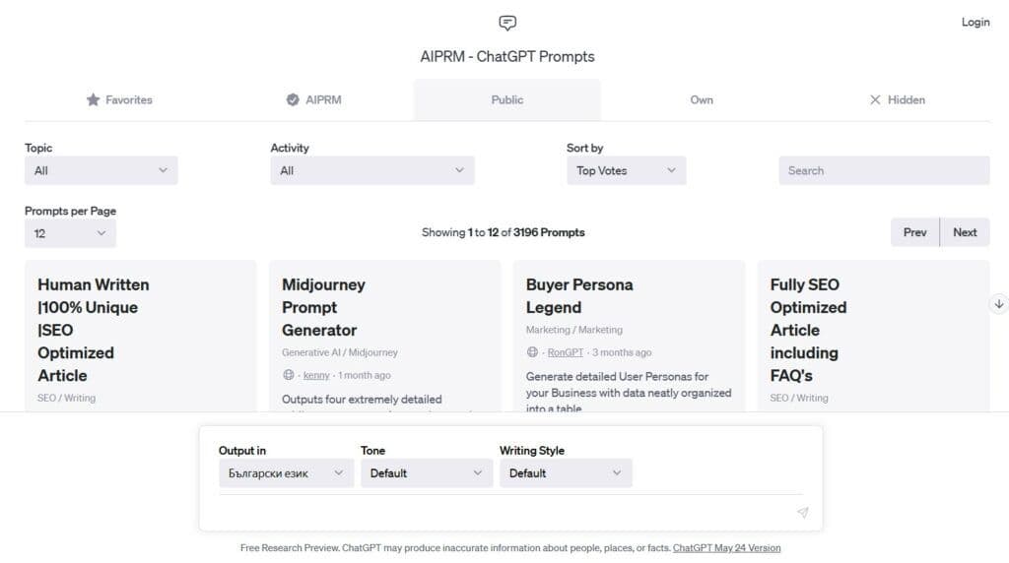The width and height of the screenshot is (1009, 563).
Task: Click into the Search prompts field
Action: point(884,170)
